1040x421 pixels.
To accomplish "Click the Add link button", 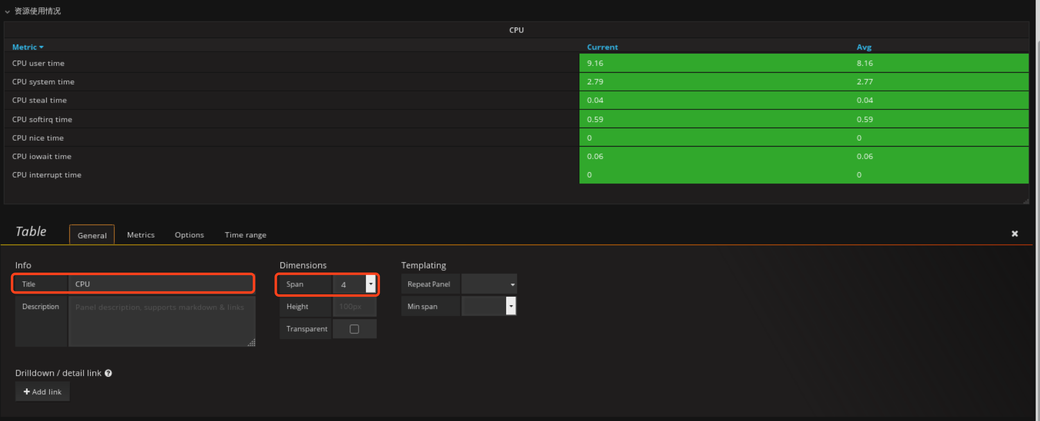I will pyautogui.click(x=43, y=392).
